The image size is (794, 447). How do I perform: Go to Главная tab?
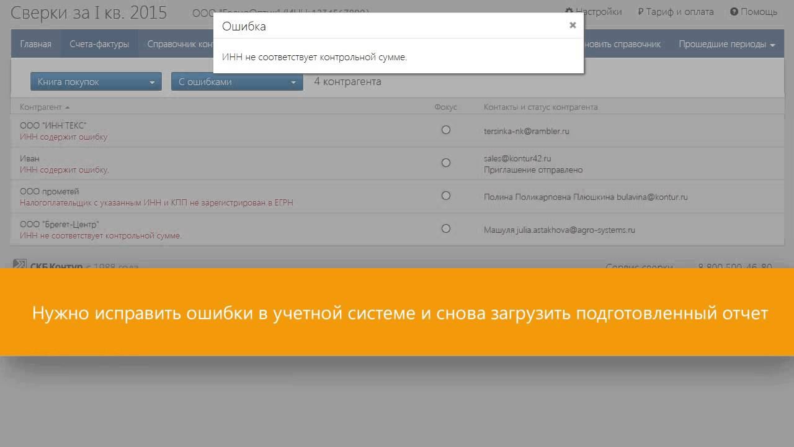pyautogui.click(x=35, y=44)
